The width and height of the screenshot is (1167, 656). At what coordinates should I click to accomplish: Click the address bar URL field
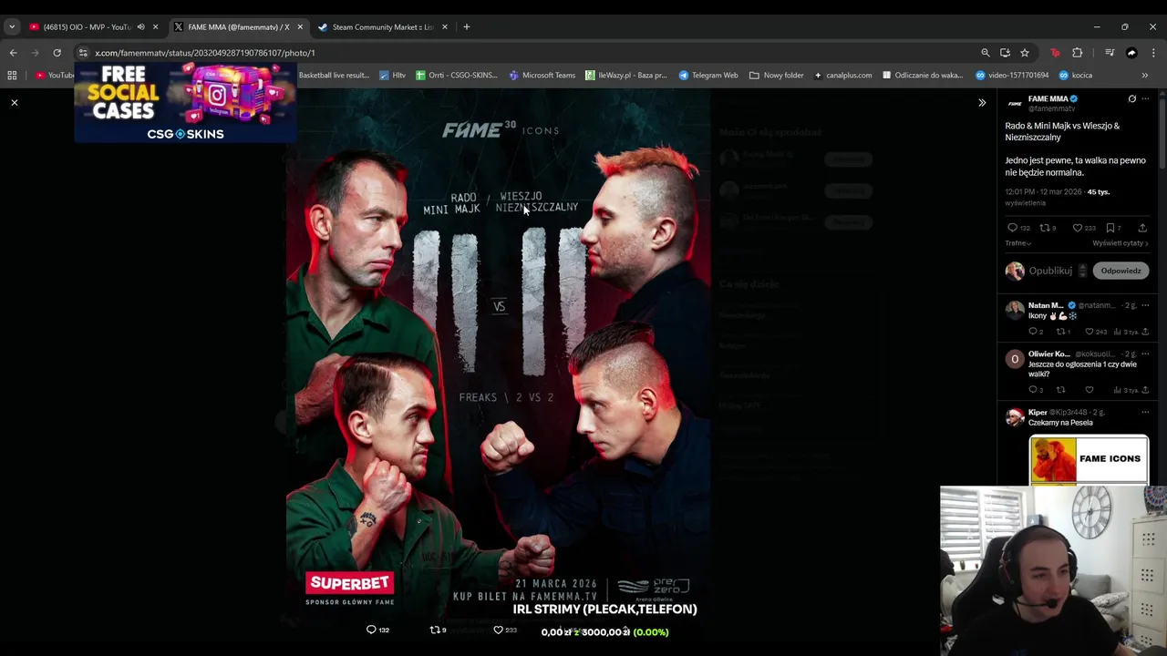pos(529,53)
